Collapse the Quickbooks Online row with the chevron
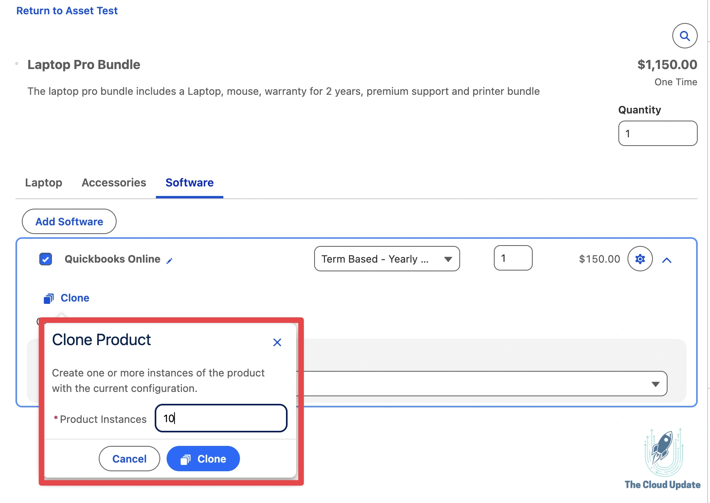The height and width of the screenshot is (503, 710). (667, 260)
